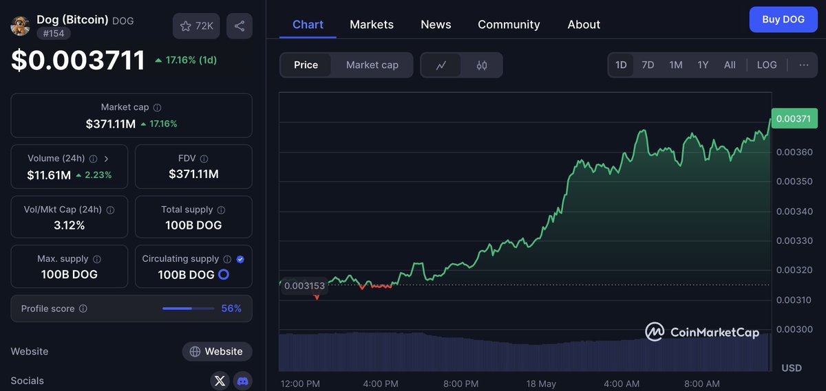This screenshot has width=826, height=391.
Task: Click the Profile score progress bar
Action: (187, 309)
